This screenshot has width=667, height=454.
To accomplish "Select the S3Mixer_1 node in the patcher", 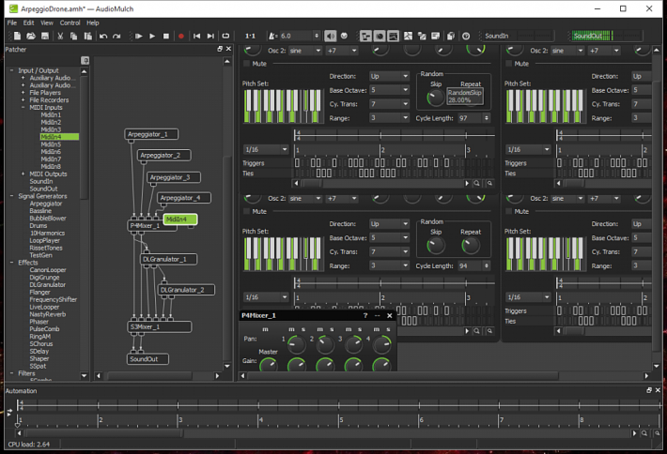I will [160, 326].
